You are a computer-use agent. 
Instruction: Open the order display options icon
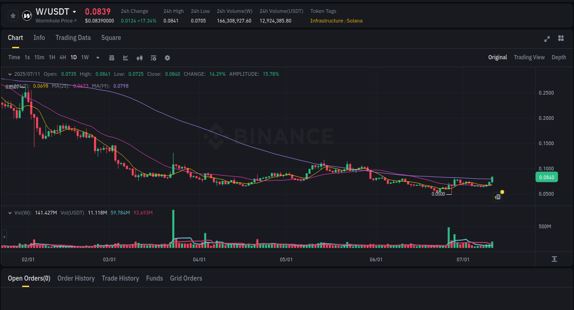click(x=153, y=57)
